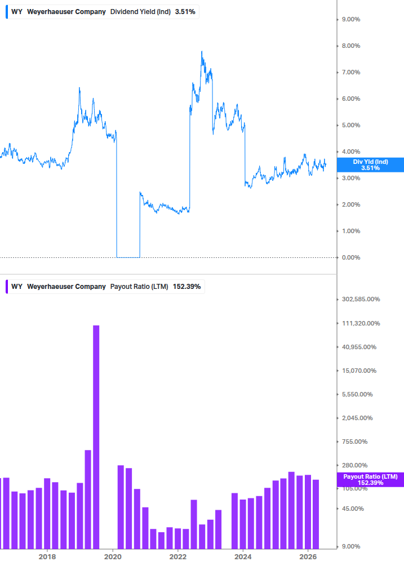
Task: Click the 111,320.00% payout axis label
Action: point(361,323)
